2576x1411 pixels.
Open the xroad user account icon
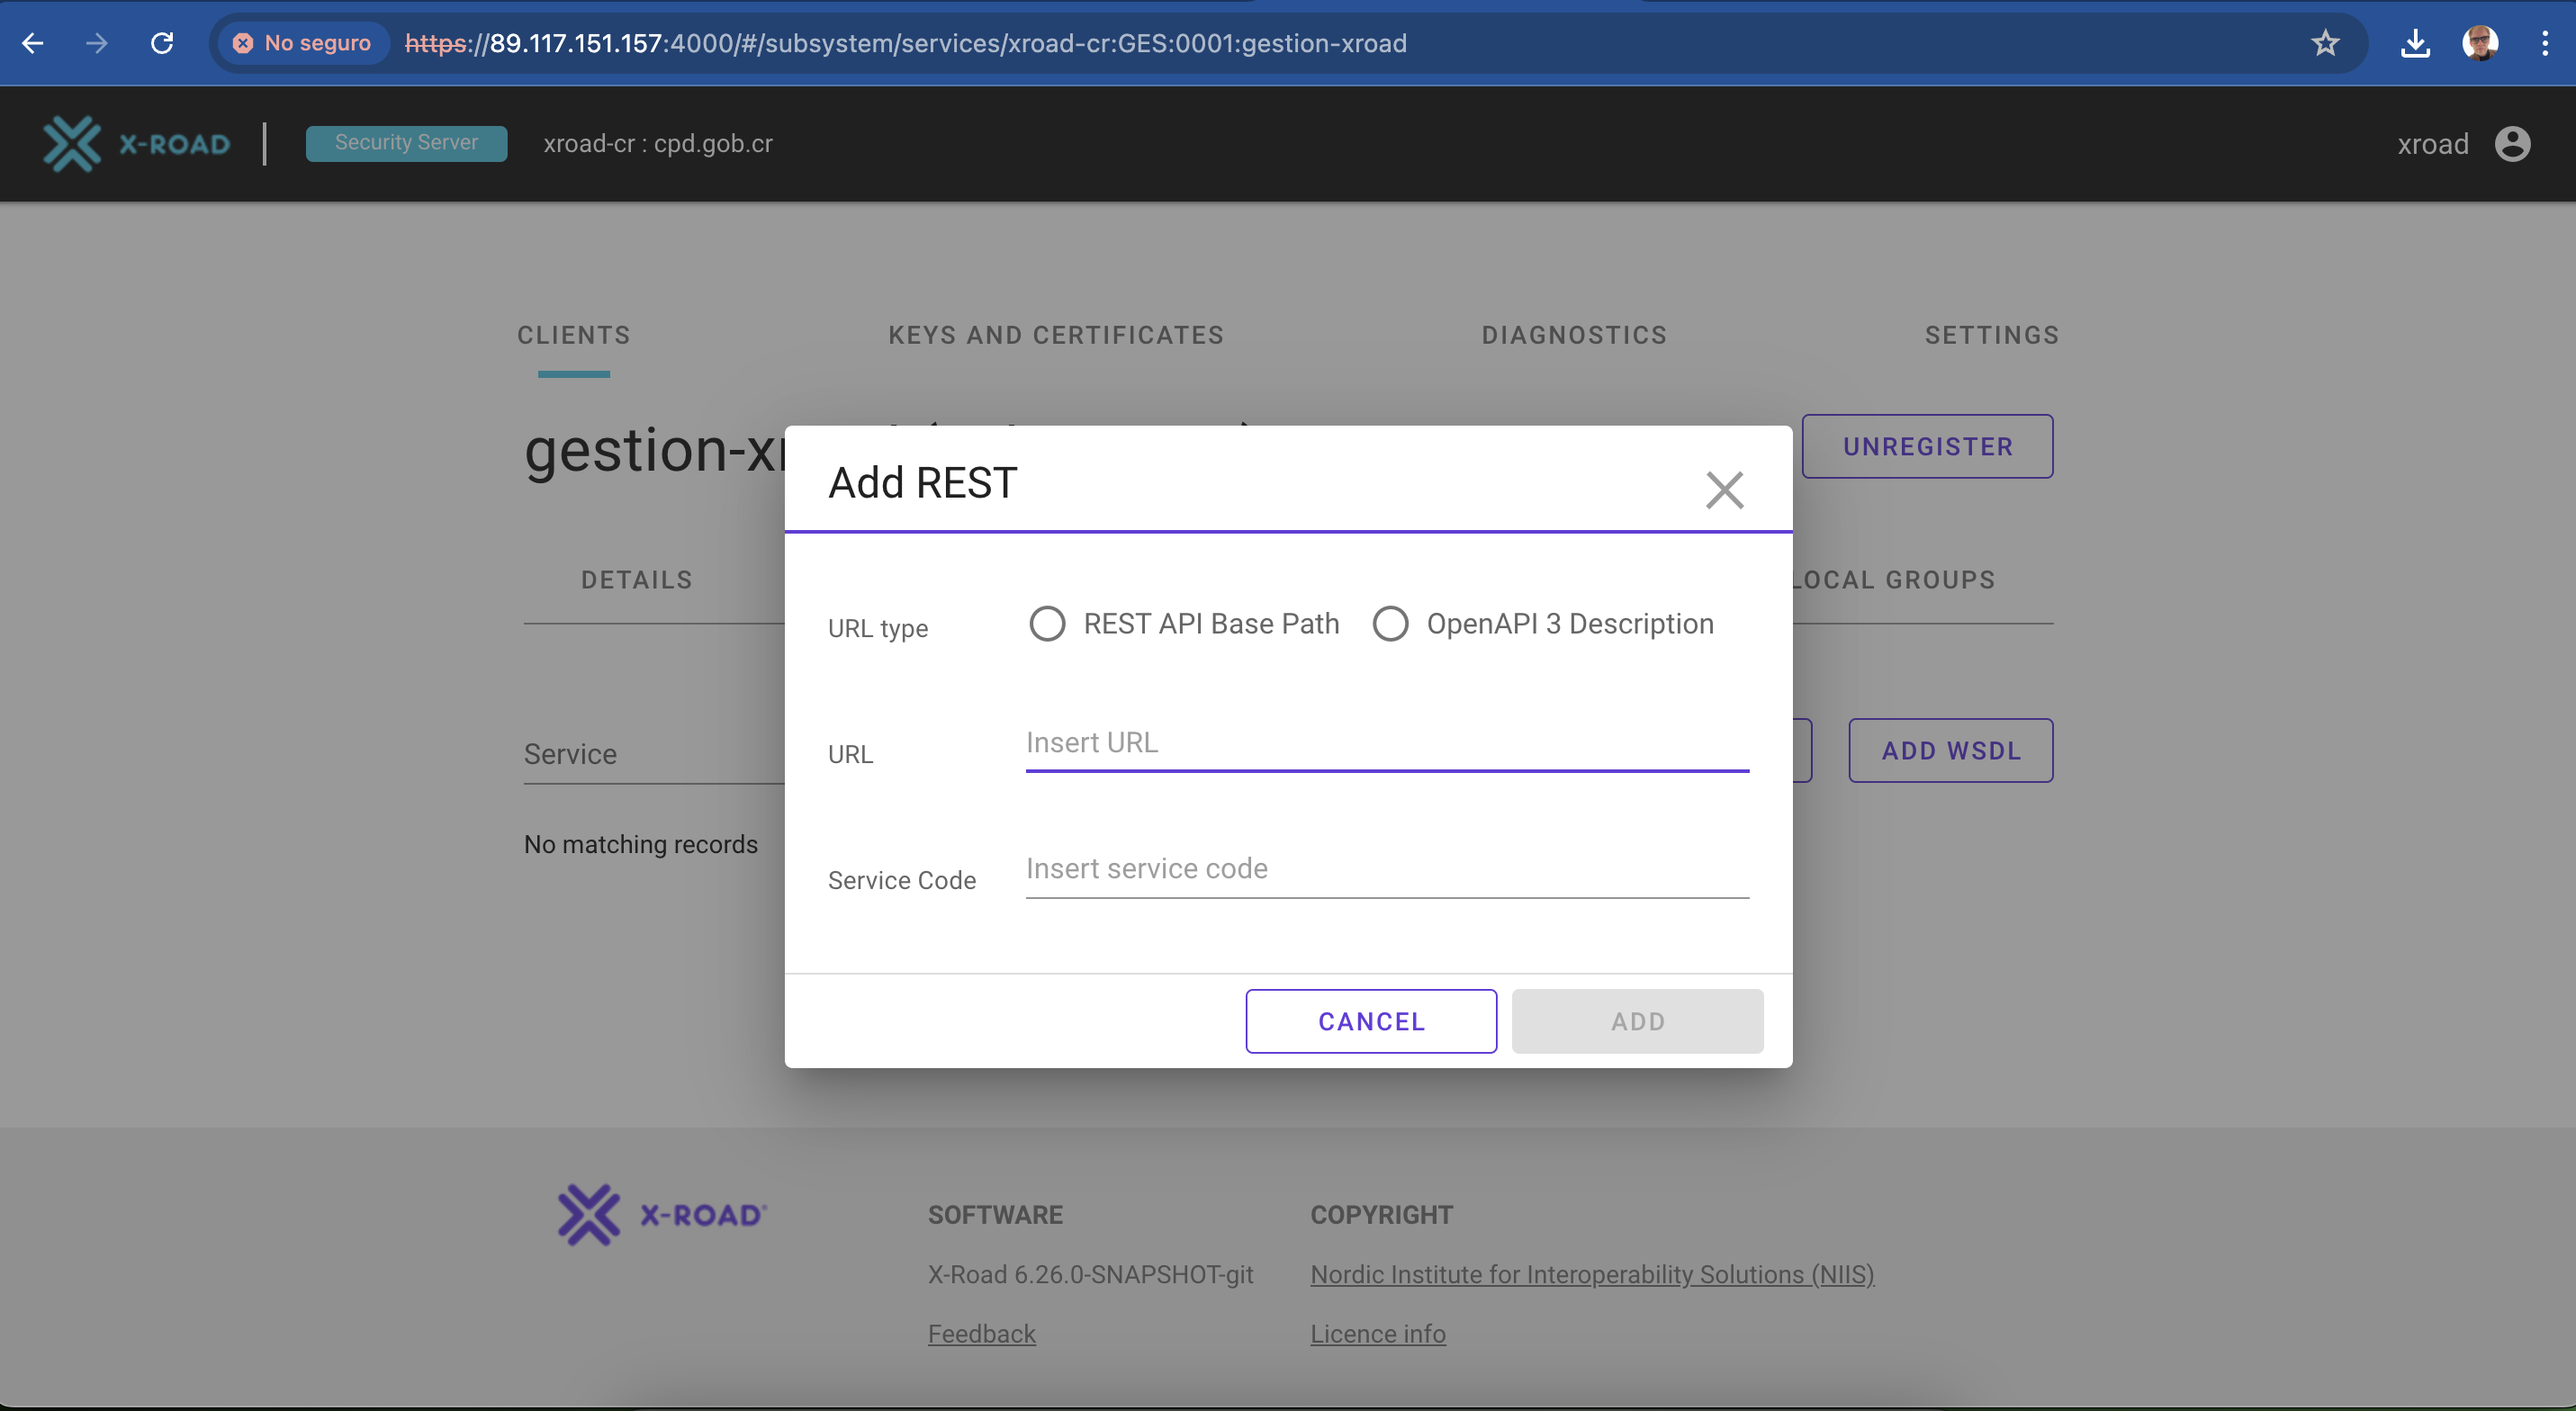(2512, 144)
